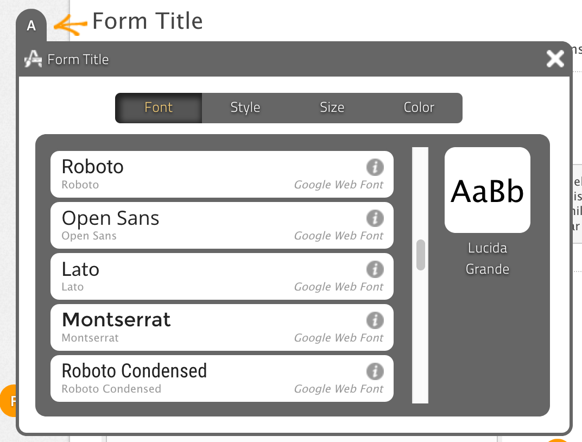Click the orange circle button at left edge
The width and height of the screenshot is (582, 442).
pyautogui.click(x=9, y=401)
